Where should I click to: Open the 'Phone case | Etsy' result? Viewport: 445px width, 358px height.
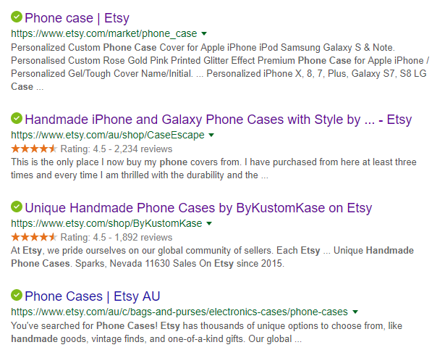[77, 17]
